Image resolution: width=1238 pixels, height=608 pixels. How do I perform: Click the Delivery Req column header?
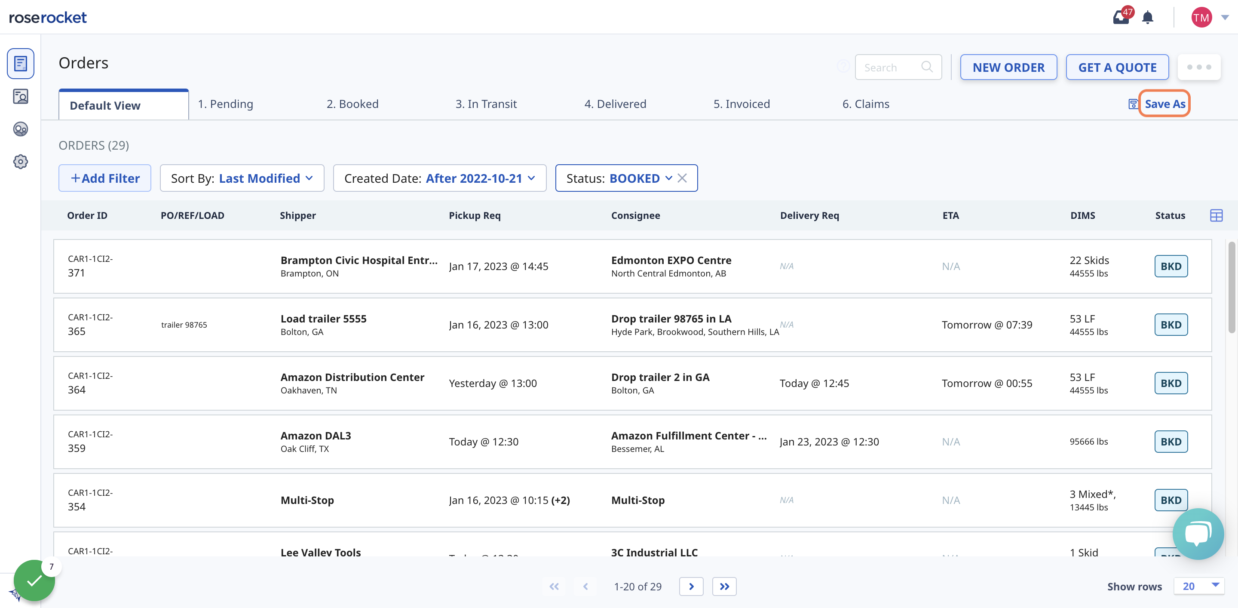pos(809,215)
